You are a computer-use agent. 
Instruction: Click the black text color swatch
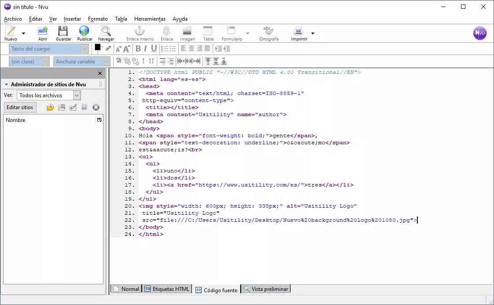point(98,48)
